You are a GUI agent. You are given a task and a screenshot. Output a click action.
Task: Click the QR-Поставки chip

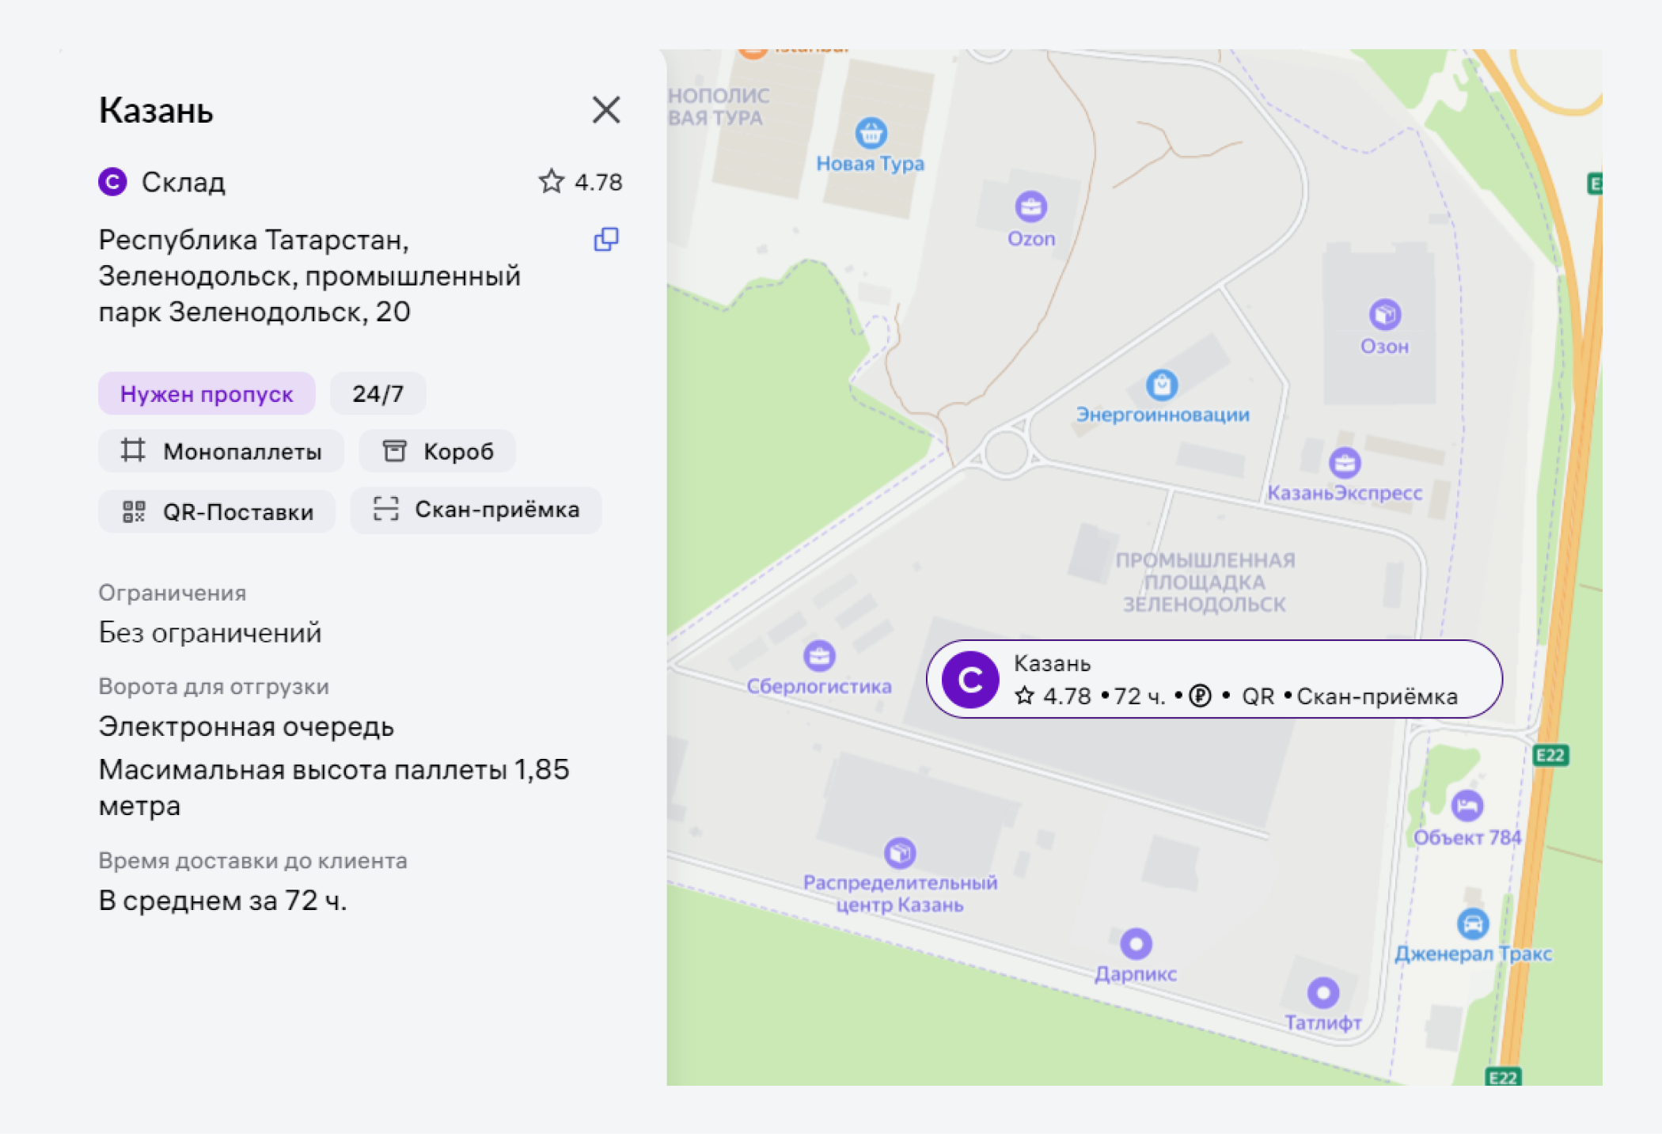[x=217, y=511]
